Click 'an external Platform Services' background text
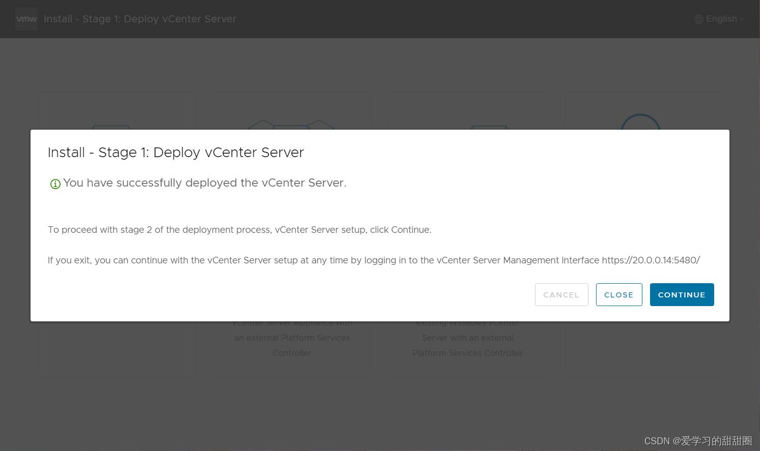 point(292,338)
